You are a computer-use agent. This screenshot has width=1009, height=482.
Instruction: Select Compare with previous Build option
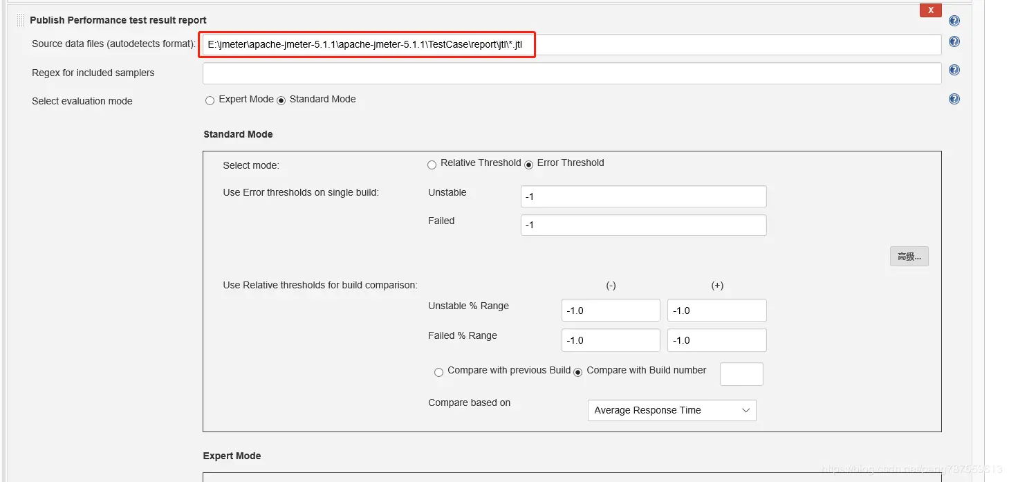(438, 373)
